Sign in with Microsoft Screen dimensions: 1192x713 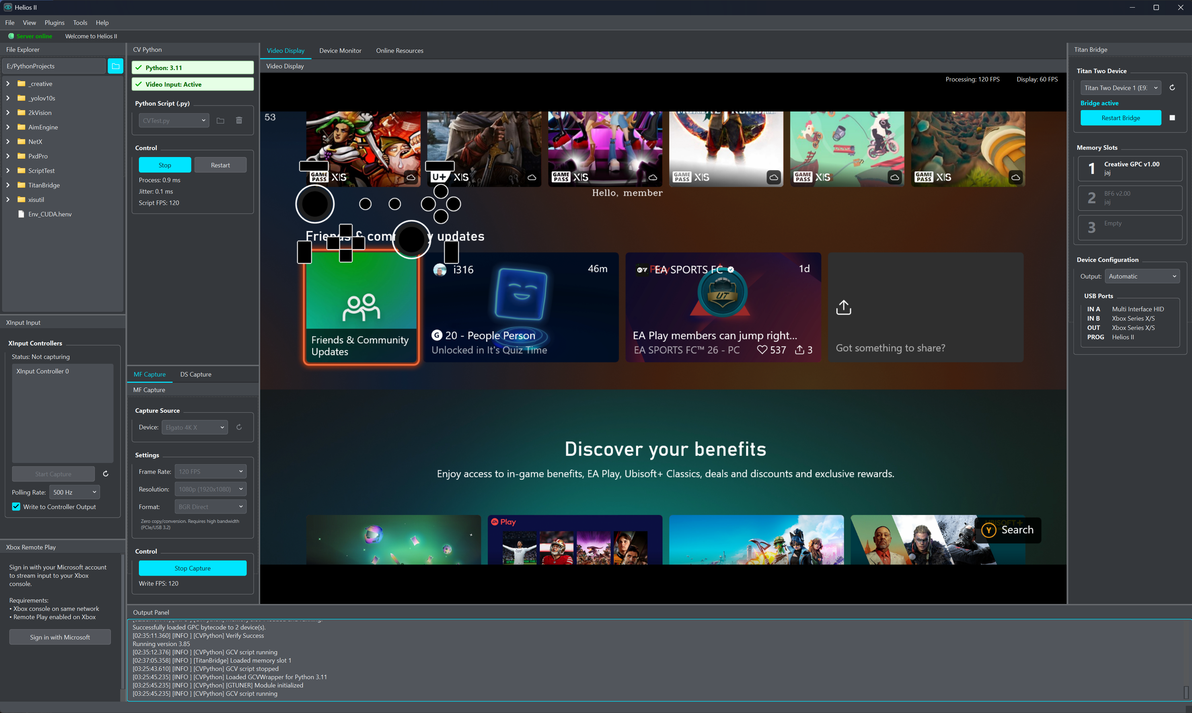(x=60, y=637)
